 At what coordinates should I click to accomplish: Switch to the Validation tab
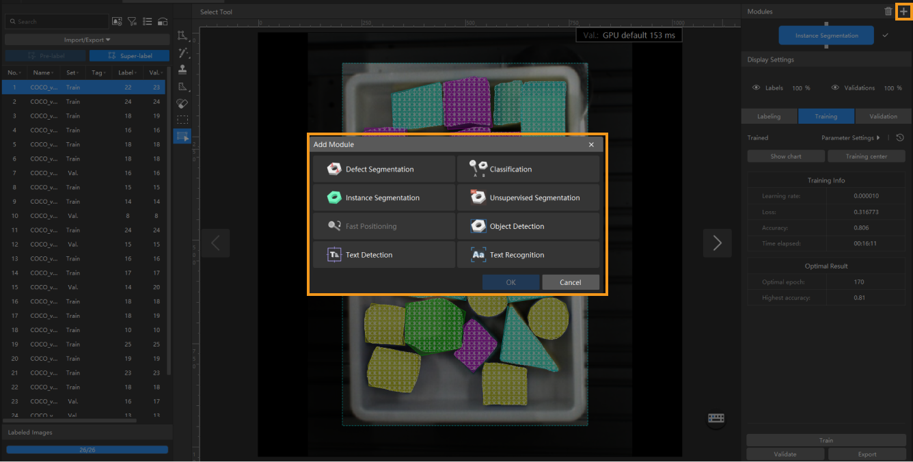click(x=883, y=116)
